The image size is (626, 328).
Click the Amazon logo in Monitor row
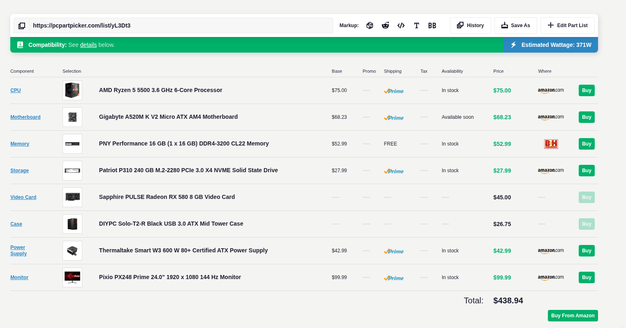pos(551,277)
